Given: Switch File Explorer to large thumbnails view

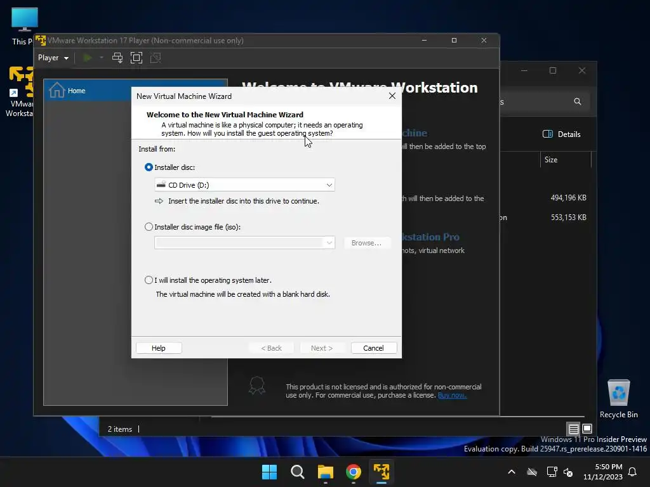Looking at the screenshot, I should click(587, 429).
